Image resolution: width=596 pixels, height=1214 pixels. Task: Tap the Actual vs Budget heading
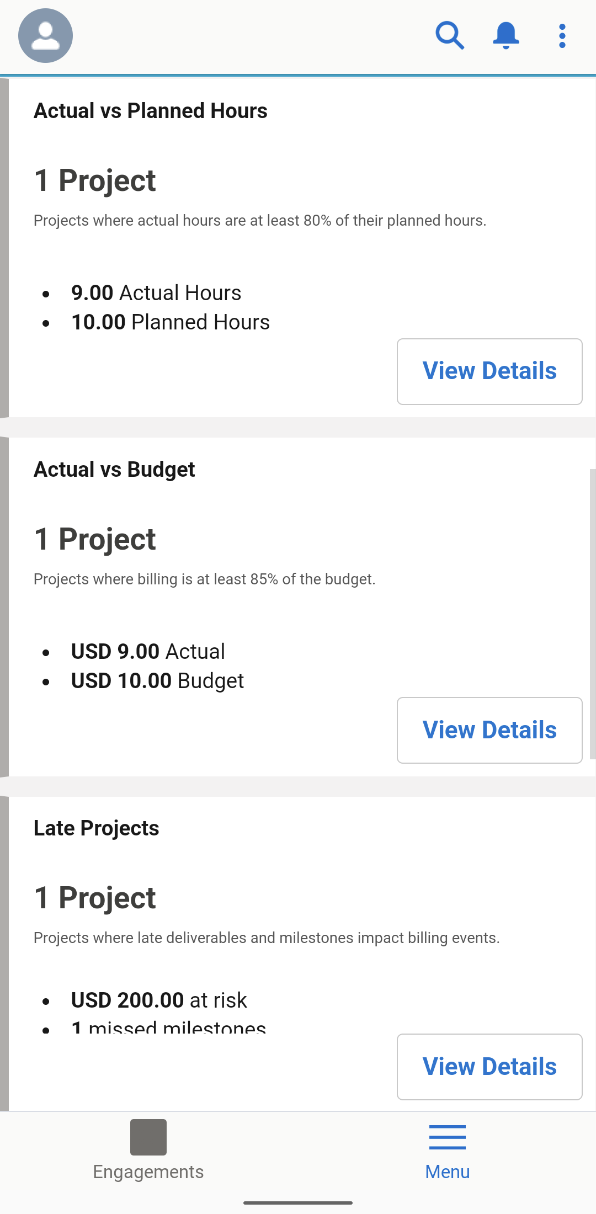click(x=114, y=470)
